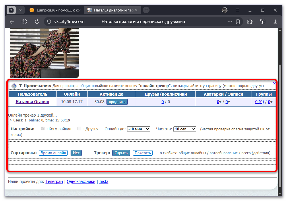Image resolution: width=287 pixels, height=201 pixels.
Task: Click the tab counter showing 2
Action: (11, 10)
